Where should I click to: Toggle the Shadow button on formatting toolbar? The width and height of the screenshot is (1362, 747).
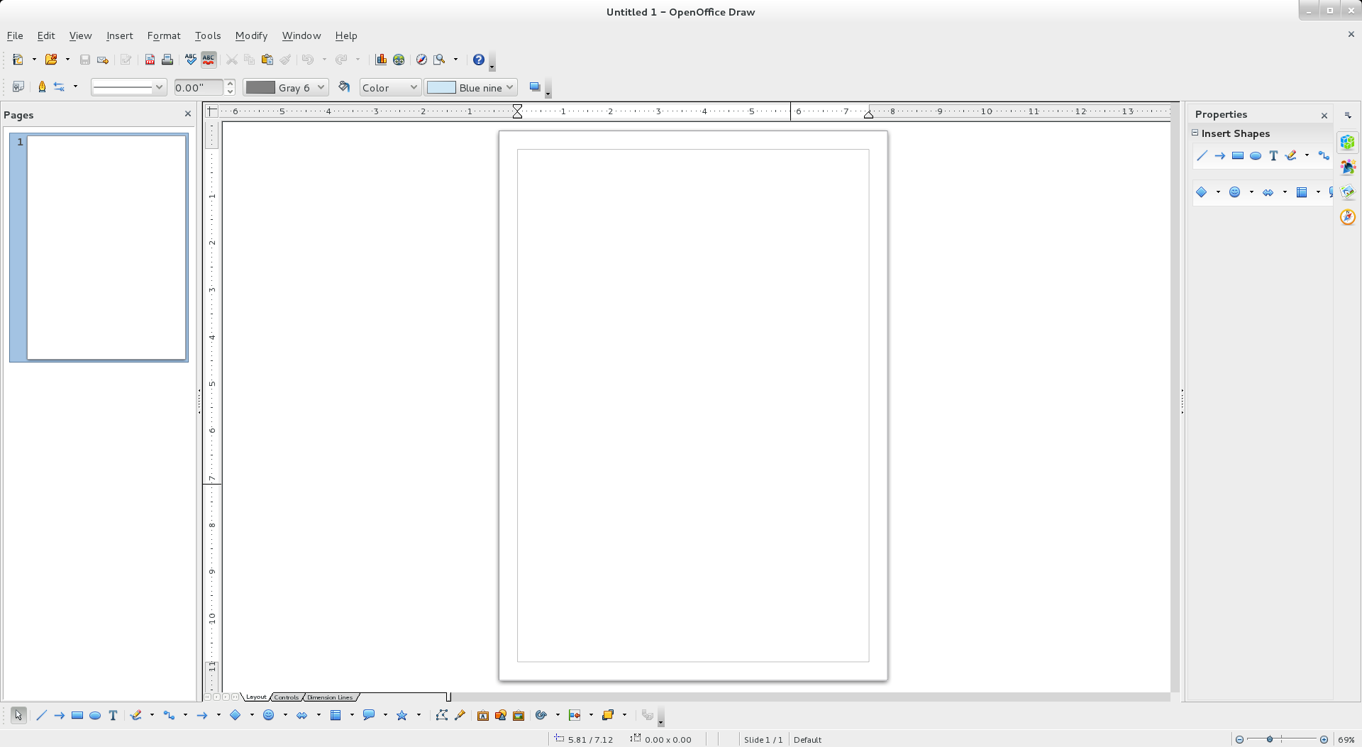pyautogui.click(x=535, y=87)
